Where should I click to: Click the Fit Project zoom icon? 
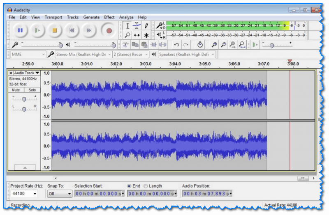[x=242, y=45]
